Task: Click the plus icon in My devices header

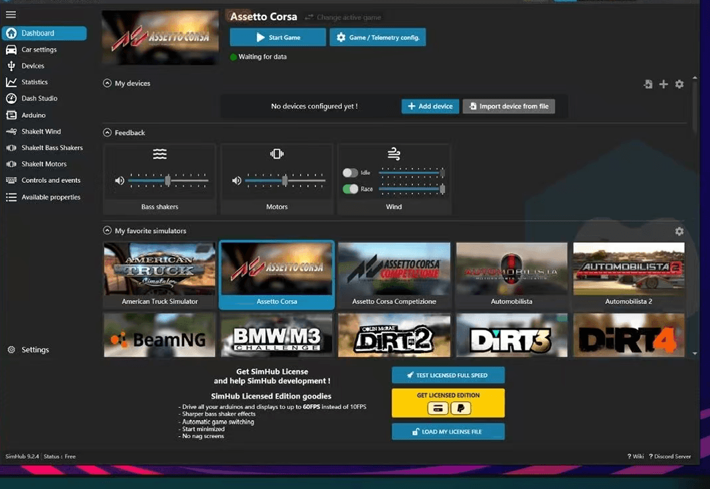Action: 663,84
